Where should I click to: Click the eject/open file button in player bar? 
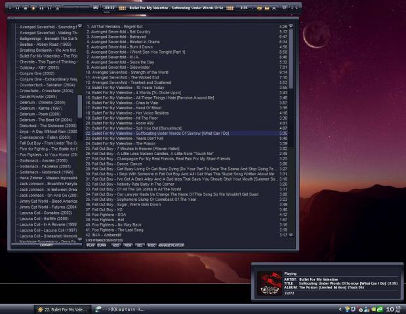tap(58, 9)
